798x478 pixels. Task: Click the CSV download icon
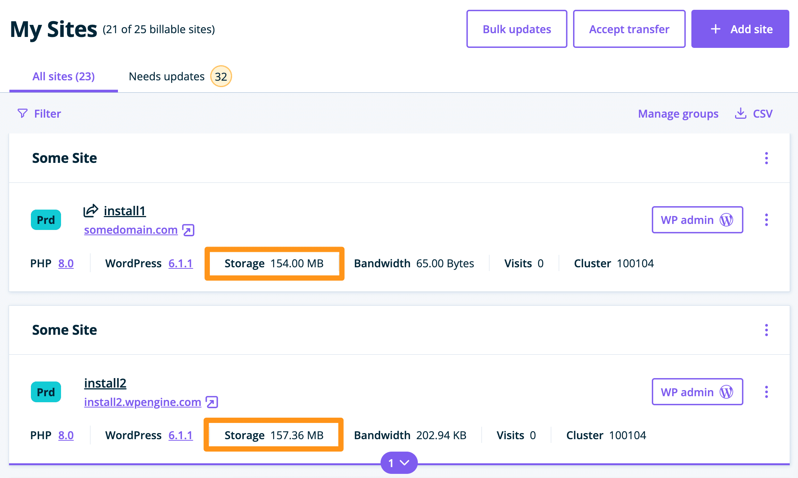click(740, 113)
